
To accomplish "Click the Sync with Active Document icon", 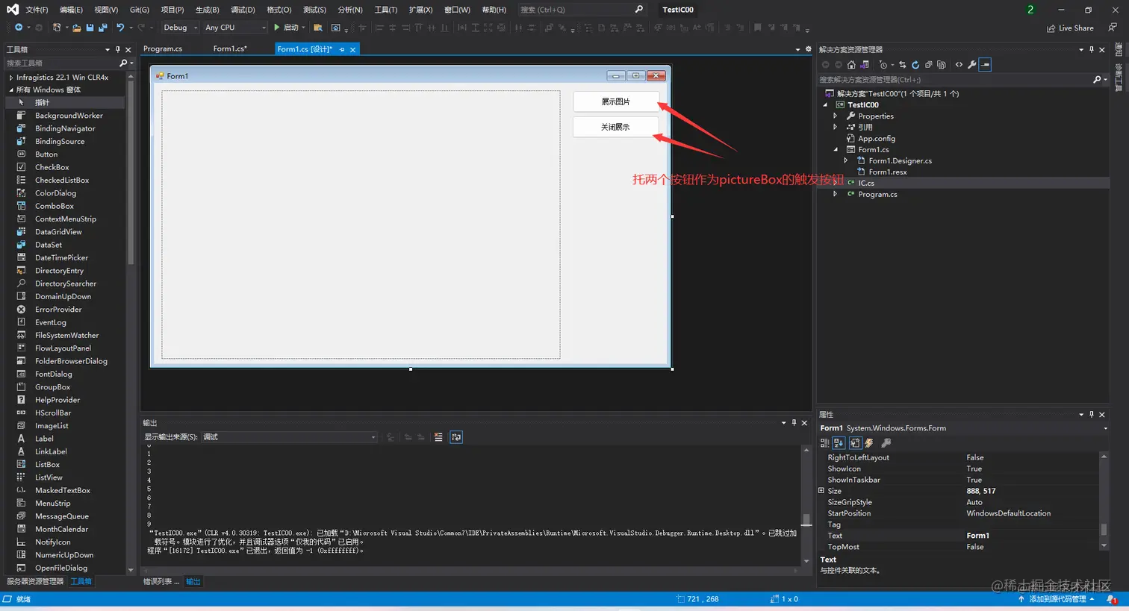I will (x=902, y=65).
